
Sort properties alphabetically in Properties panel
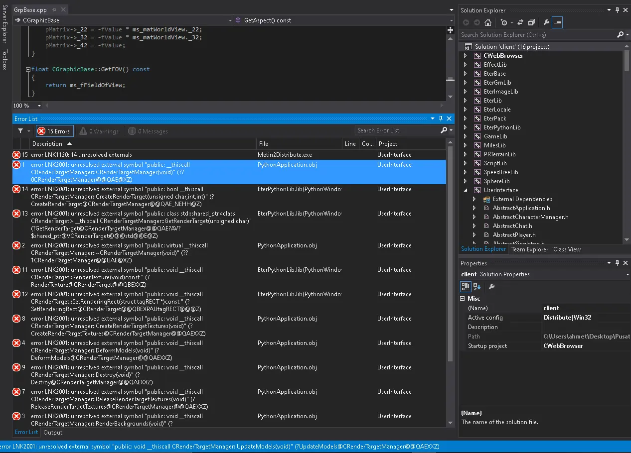pos(477,287)
